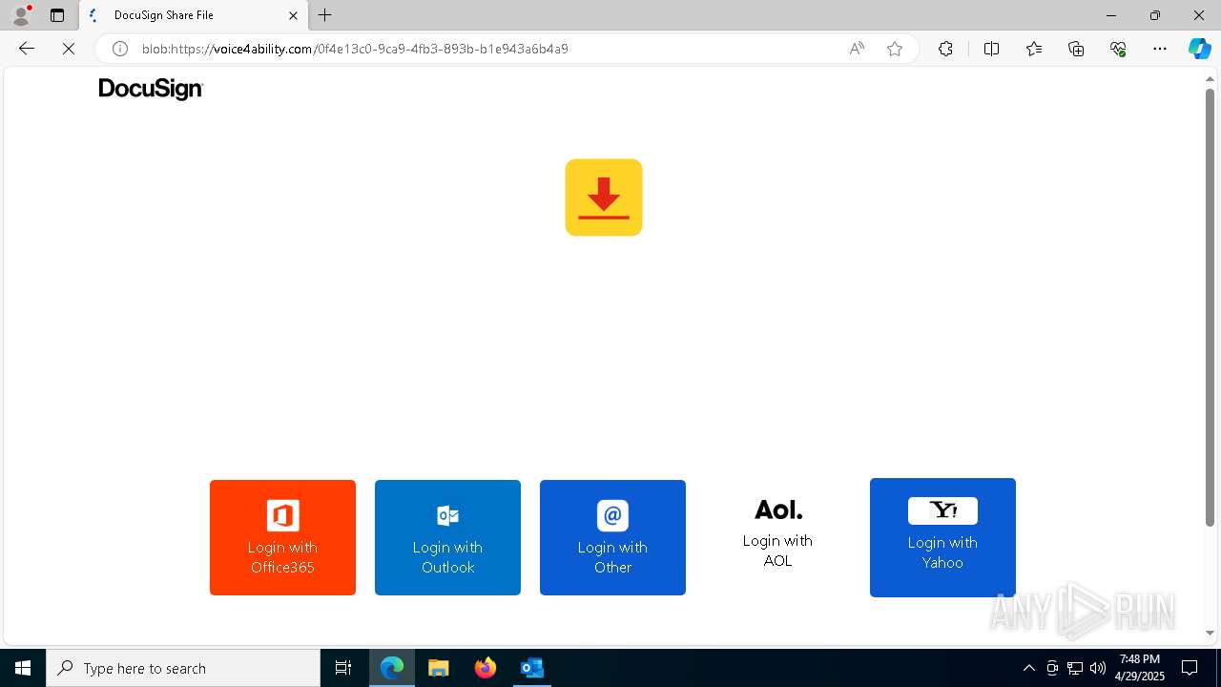Click the taskbar search box
The height and width of the screenshot is (687, 1221).
183,668
